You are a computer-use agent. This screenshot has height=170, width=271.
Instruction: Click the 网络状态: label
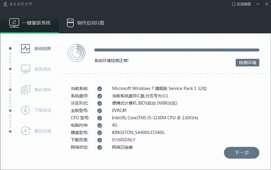[79, 147]
